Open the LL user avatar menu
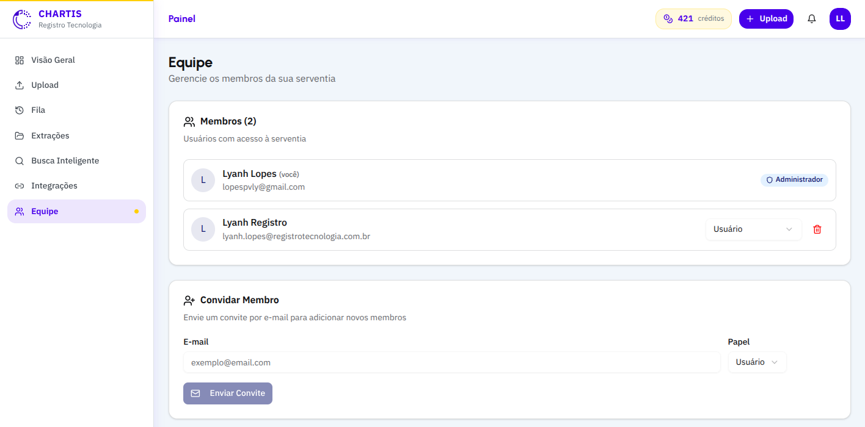The image size is (865, 427). (x=840, y=19)
